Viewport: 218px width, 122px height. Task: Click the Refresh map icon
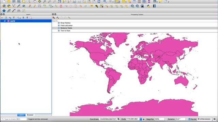pos(99,1)
